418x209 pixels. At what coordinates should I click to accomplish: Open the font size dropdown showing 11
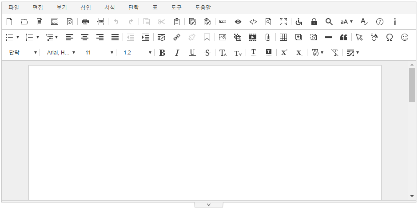tap(100, 53)
